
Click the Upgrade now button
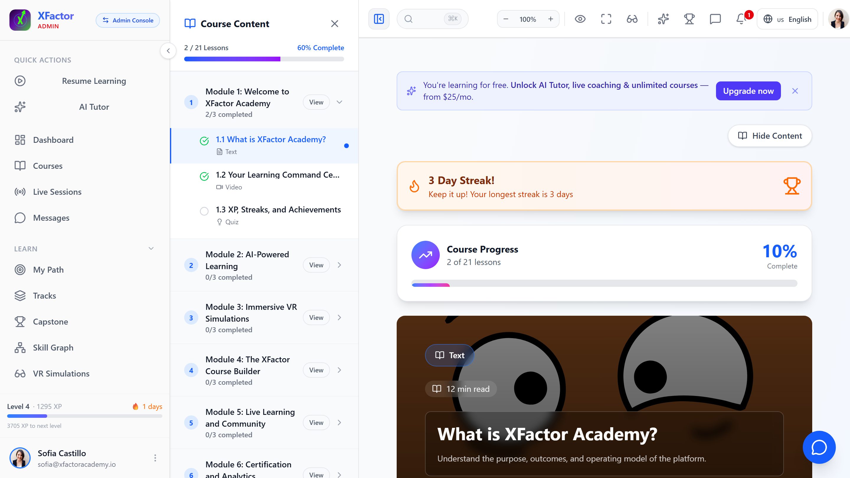(748, 91)
